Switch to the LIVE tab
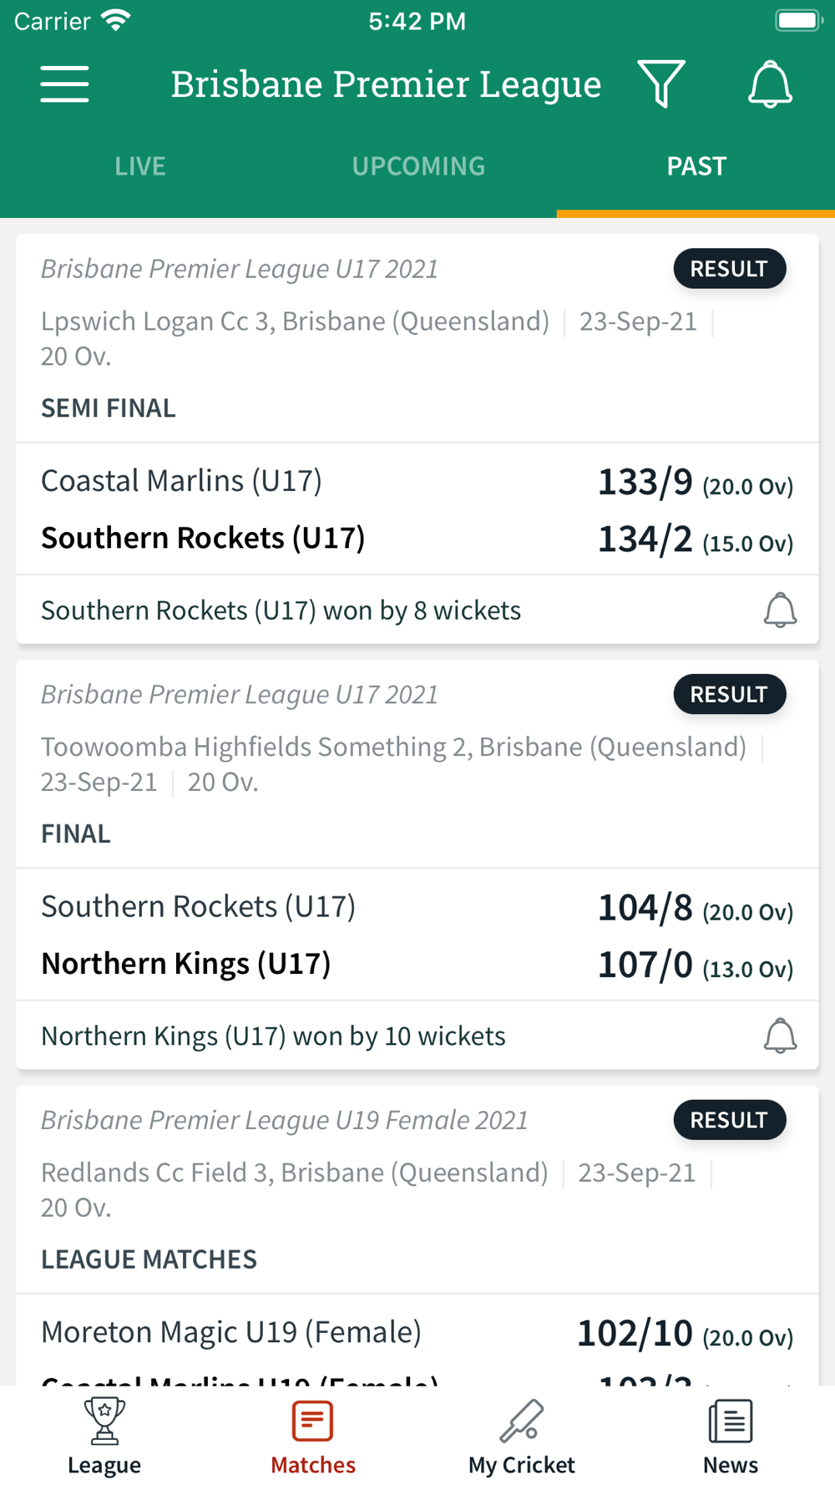Screen dimensions: 835x1485 click(x=139, y=166)
